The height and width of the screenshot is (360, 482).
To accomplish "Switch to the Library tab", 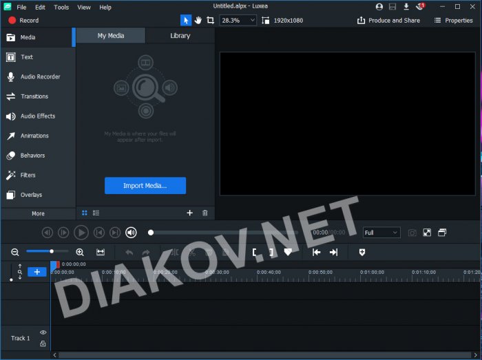I will tap(180, 36).
